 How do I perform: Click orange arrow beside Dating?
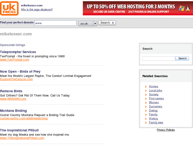[x=146, y=111]
